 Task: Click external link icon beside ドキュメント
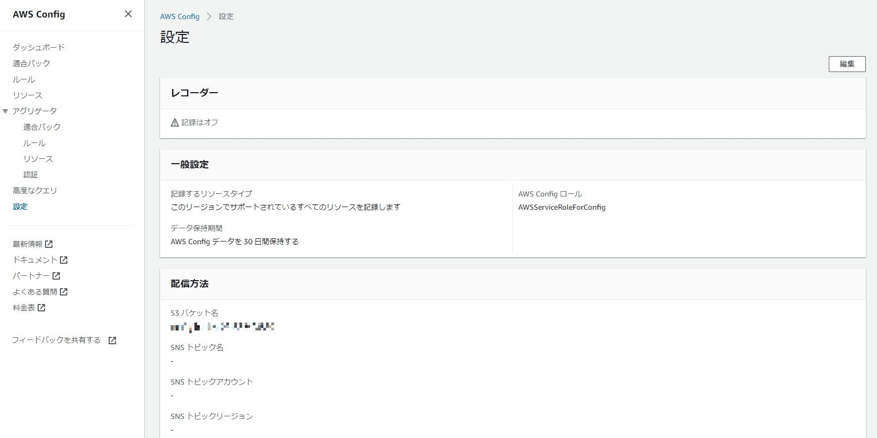(64, 260)
